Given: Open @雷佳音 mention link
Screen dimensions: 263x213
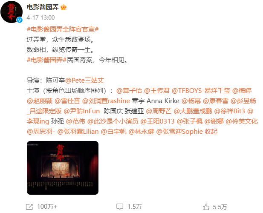Looking at the screenshot, I should coord(67,101).
